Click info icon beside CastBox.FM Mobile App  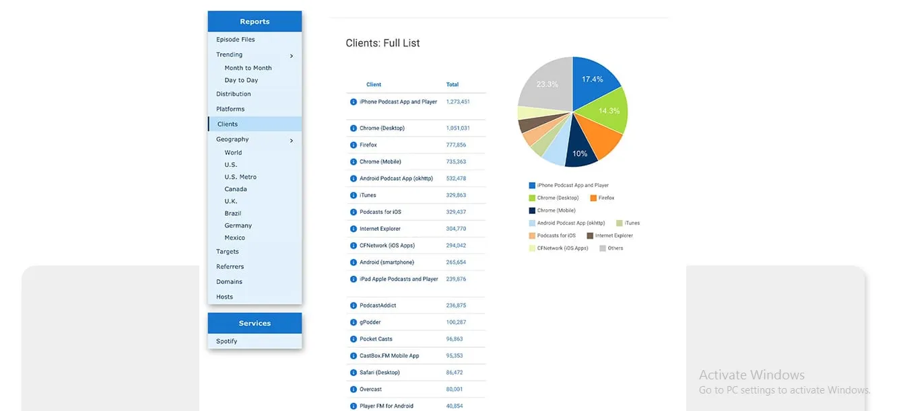click(354, 356)
